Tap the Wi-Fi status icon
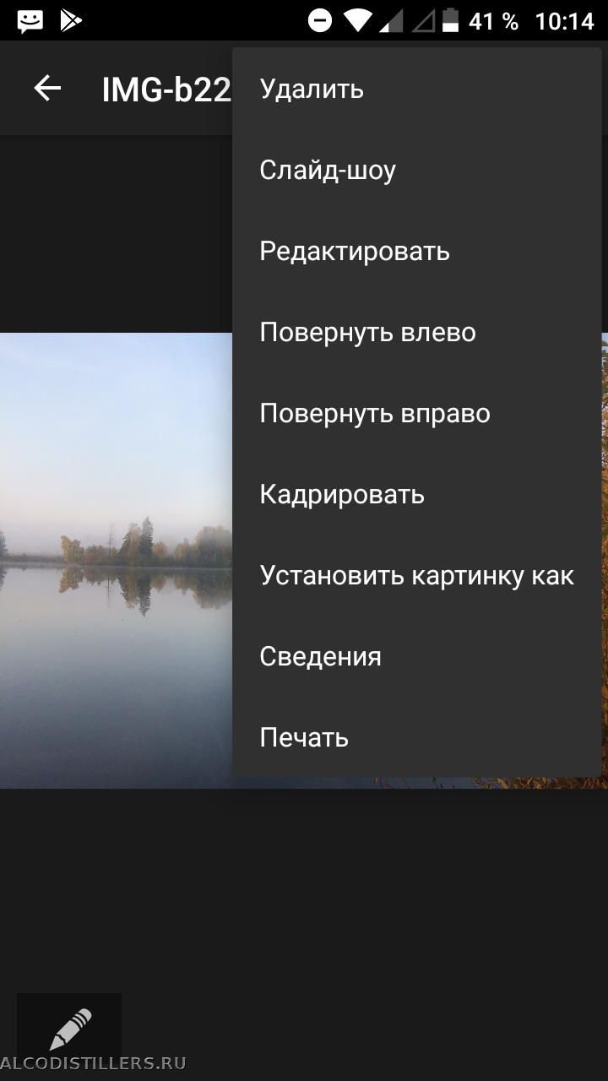608x1081 pixels. click(358, 21)
